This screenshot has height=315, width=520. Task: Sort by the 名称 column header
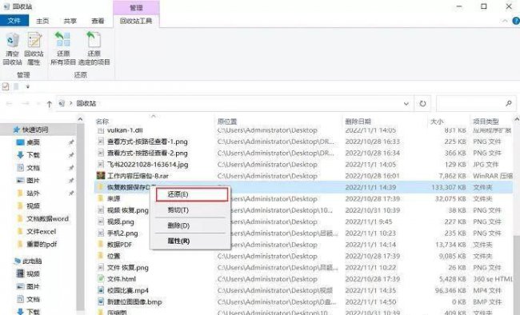click(102, 122)
